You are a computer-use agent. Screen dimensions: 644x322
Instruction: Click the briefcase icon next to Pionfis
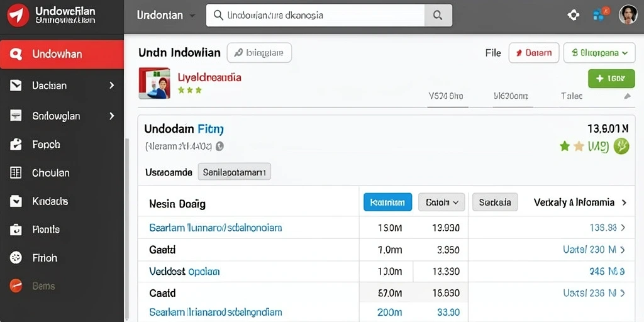[16, 230]
